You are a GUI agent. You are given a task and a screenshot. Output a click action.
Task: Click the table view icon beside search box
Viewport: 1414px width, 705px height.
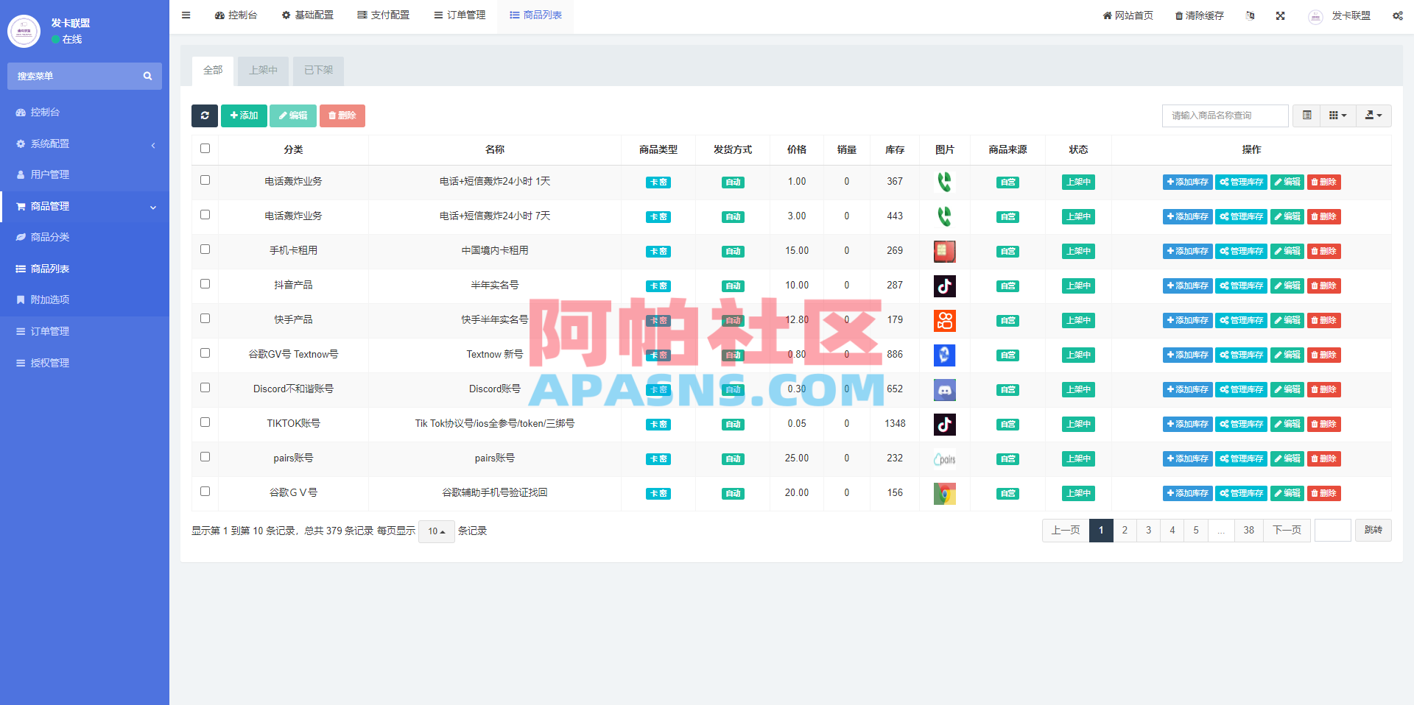(1306, 116)
